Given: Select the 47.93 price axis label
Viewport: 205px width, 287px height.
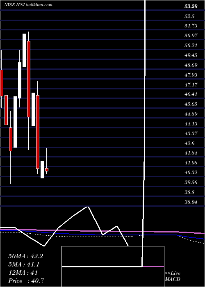Looking at the screenshot, I should click(x=191, y=75).
